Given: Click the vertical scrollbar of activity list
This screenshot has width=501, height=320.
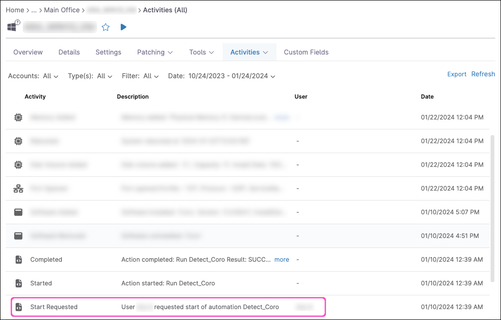Looking at the screenshot, I should pyautogui.click(x=492, y=190).
